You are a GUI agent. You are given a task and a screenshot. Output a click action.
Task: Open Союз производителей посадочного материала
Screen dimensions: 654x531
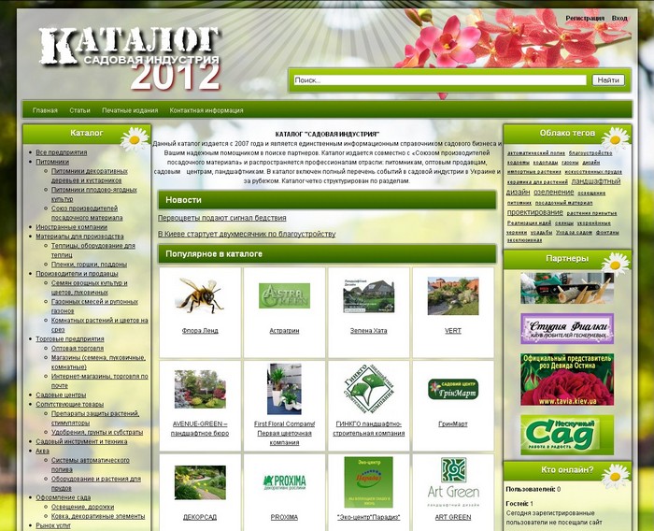coord(87,213)
